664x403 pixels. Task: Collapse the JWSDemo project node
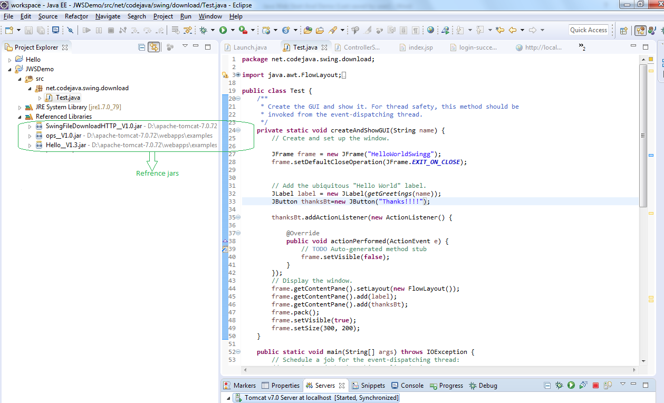pyautogui.click(x=9, y=69)
